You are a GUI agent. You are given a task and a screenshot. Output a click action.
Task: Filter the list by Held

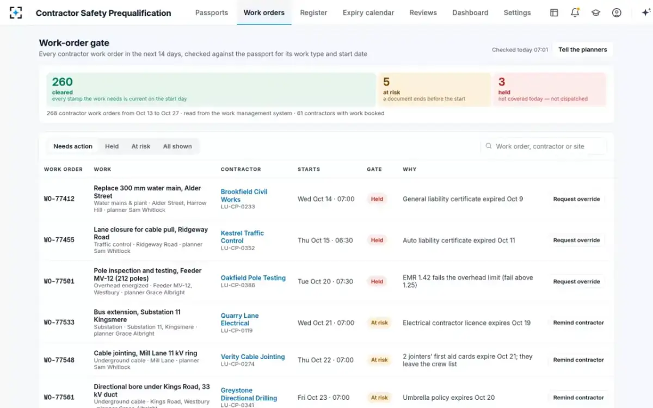tap(112, 146)
